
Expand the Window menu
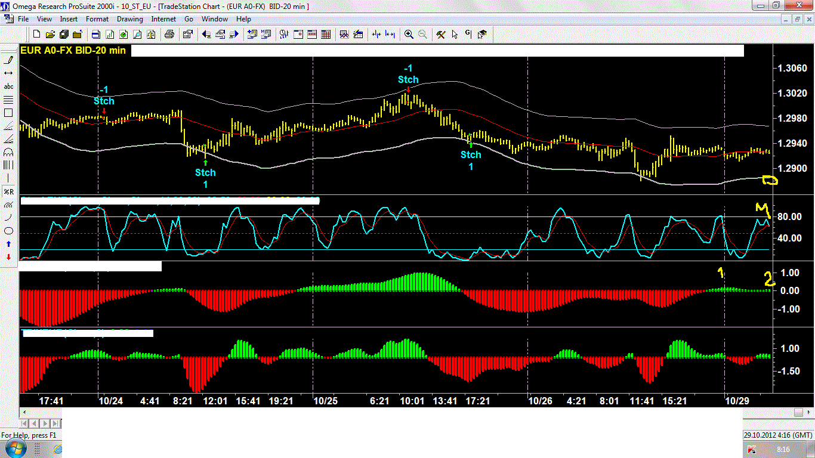(x=214, y=19)
